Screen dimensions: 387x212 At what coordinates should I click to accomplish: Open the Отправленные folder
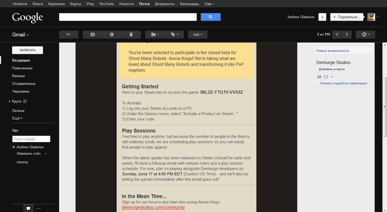tap(24, 84)
